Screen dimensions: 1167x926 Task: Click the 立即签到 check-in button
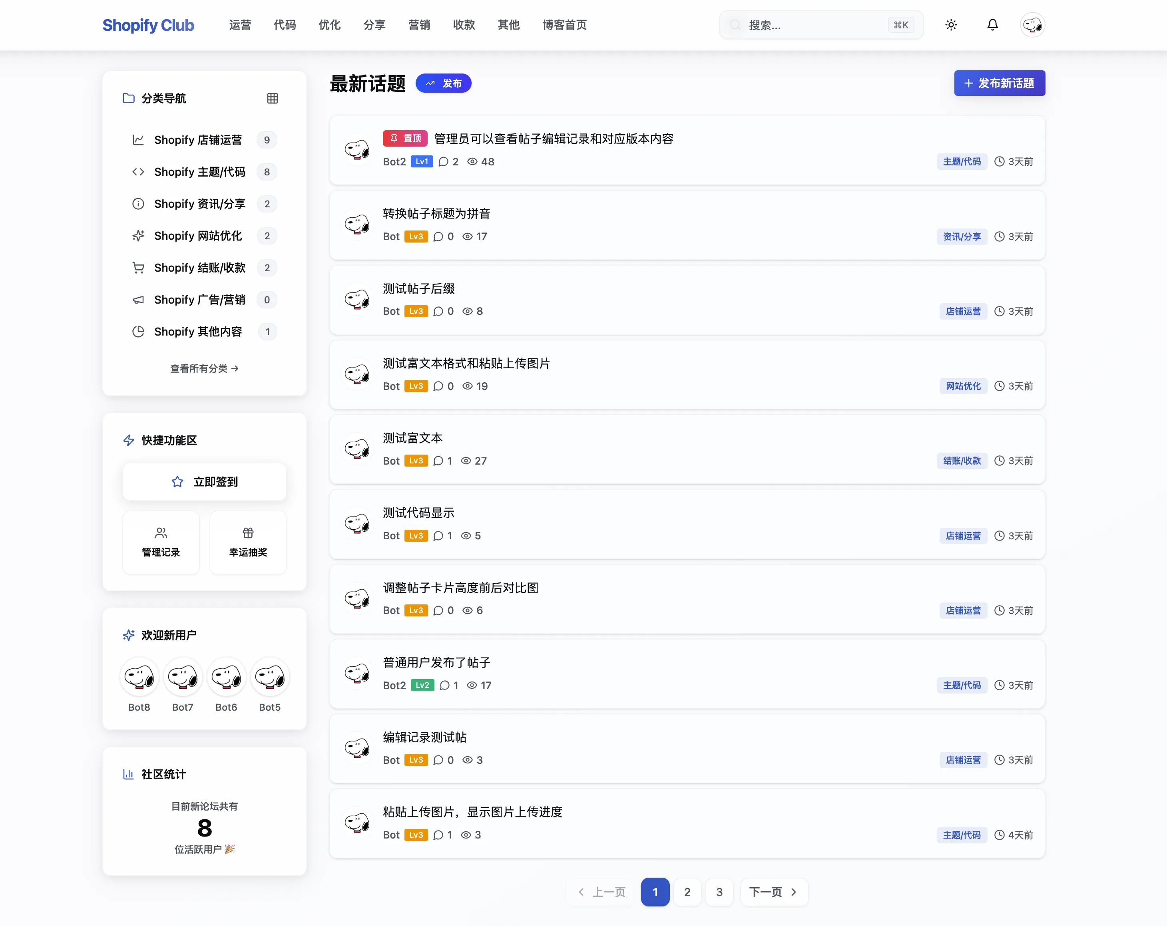click(205, 481)
